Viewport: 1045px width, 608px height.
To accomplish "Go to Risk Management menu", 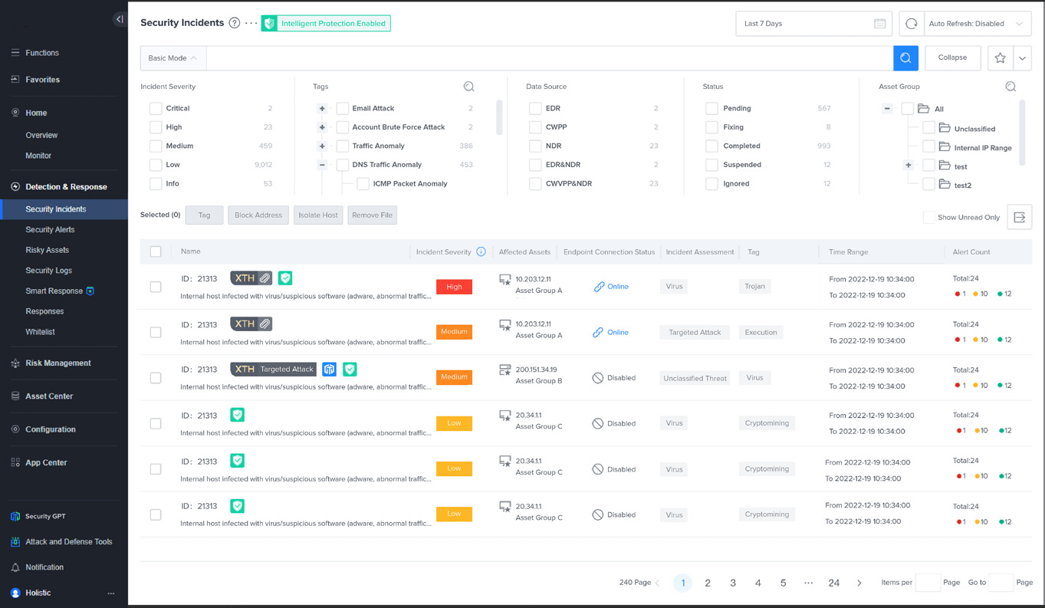I will click(x=58, y=363).
